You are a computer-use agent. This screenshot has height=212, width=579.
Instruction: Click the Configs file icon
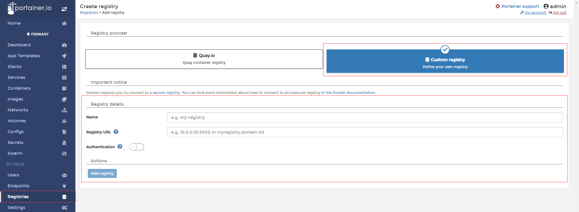coord(64,132)
